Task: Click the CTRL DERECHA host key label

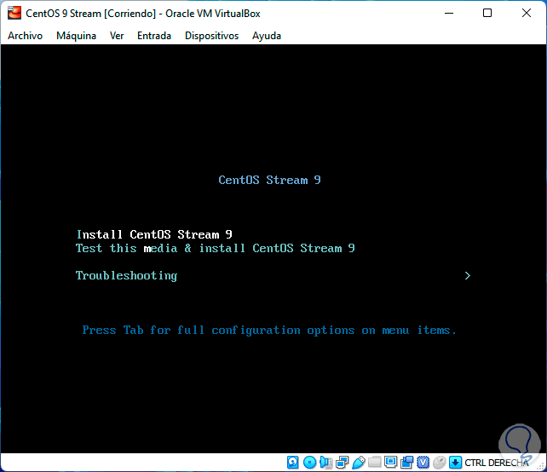Action: 497,463
